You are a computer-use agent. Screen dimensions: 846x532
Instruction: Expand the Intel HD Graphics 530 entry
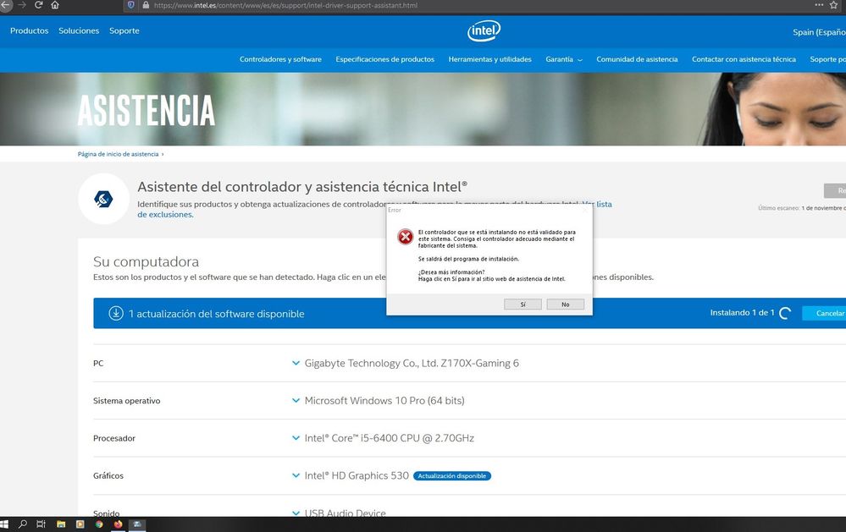point(296,475)
